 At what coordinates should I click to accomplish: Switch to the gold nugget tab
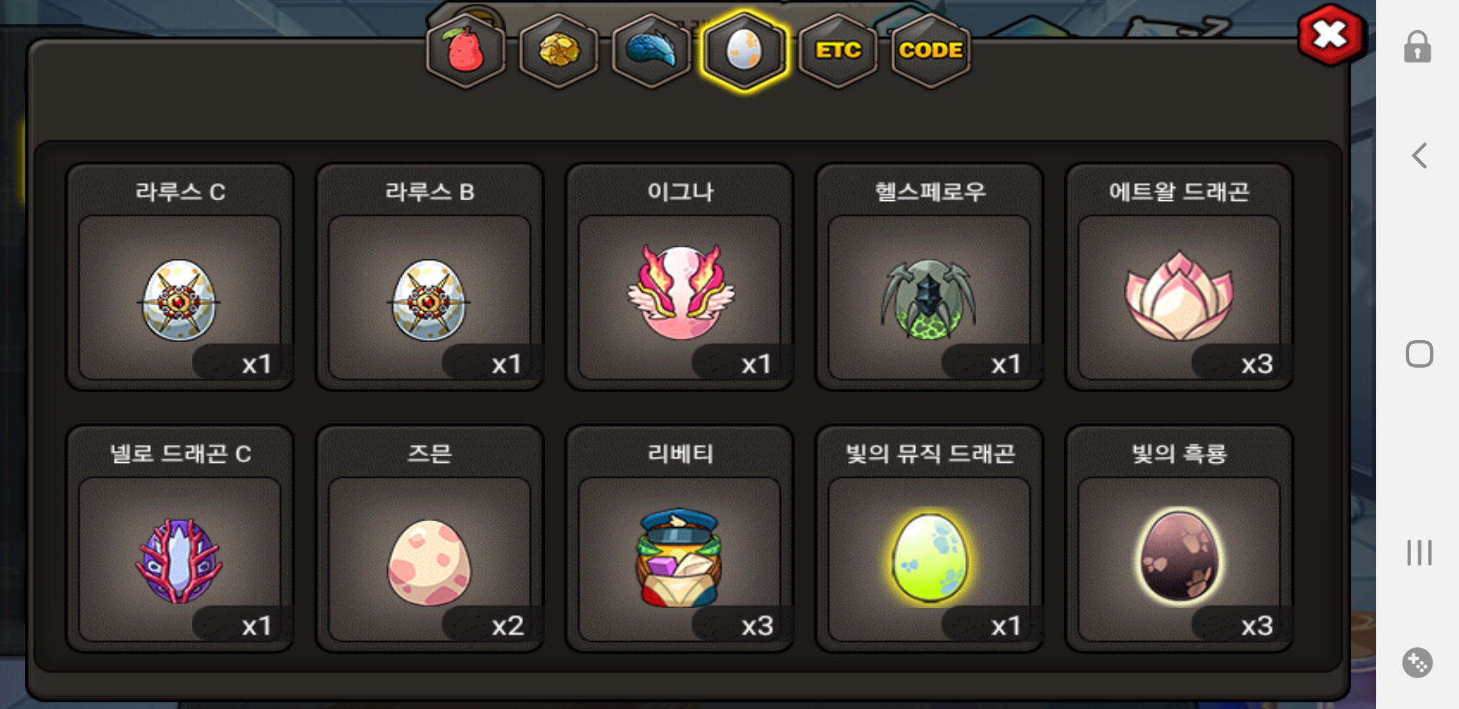click(559, 51)
